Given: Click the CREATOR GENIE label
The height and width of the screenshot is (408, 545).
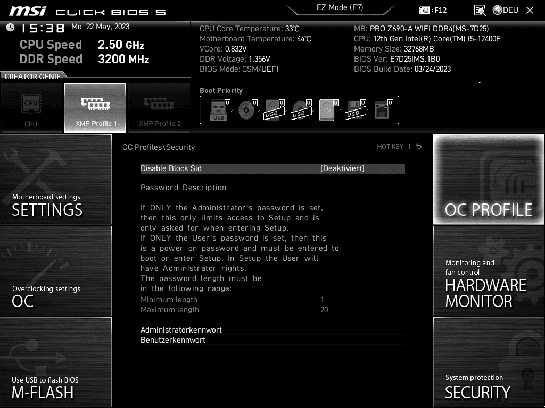Looking at the screenshot, I should 32,76.
